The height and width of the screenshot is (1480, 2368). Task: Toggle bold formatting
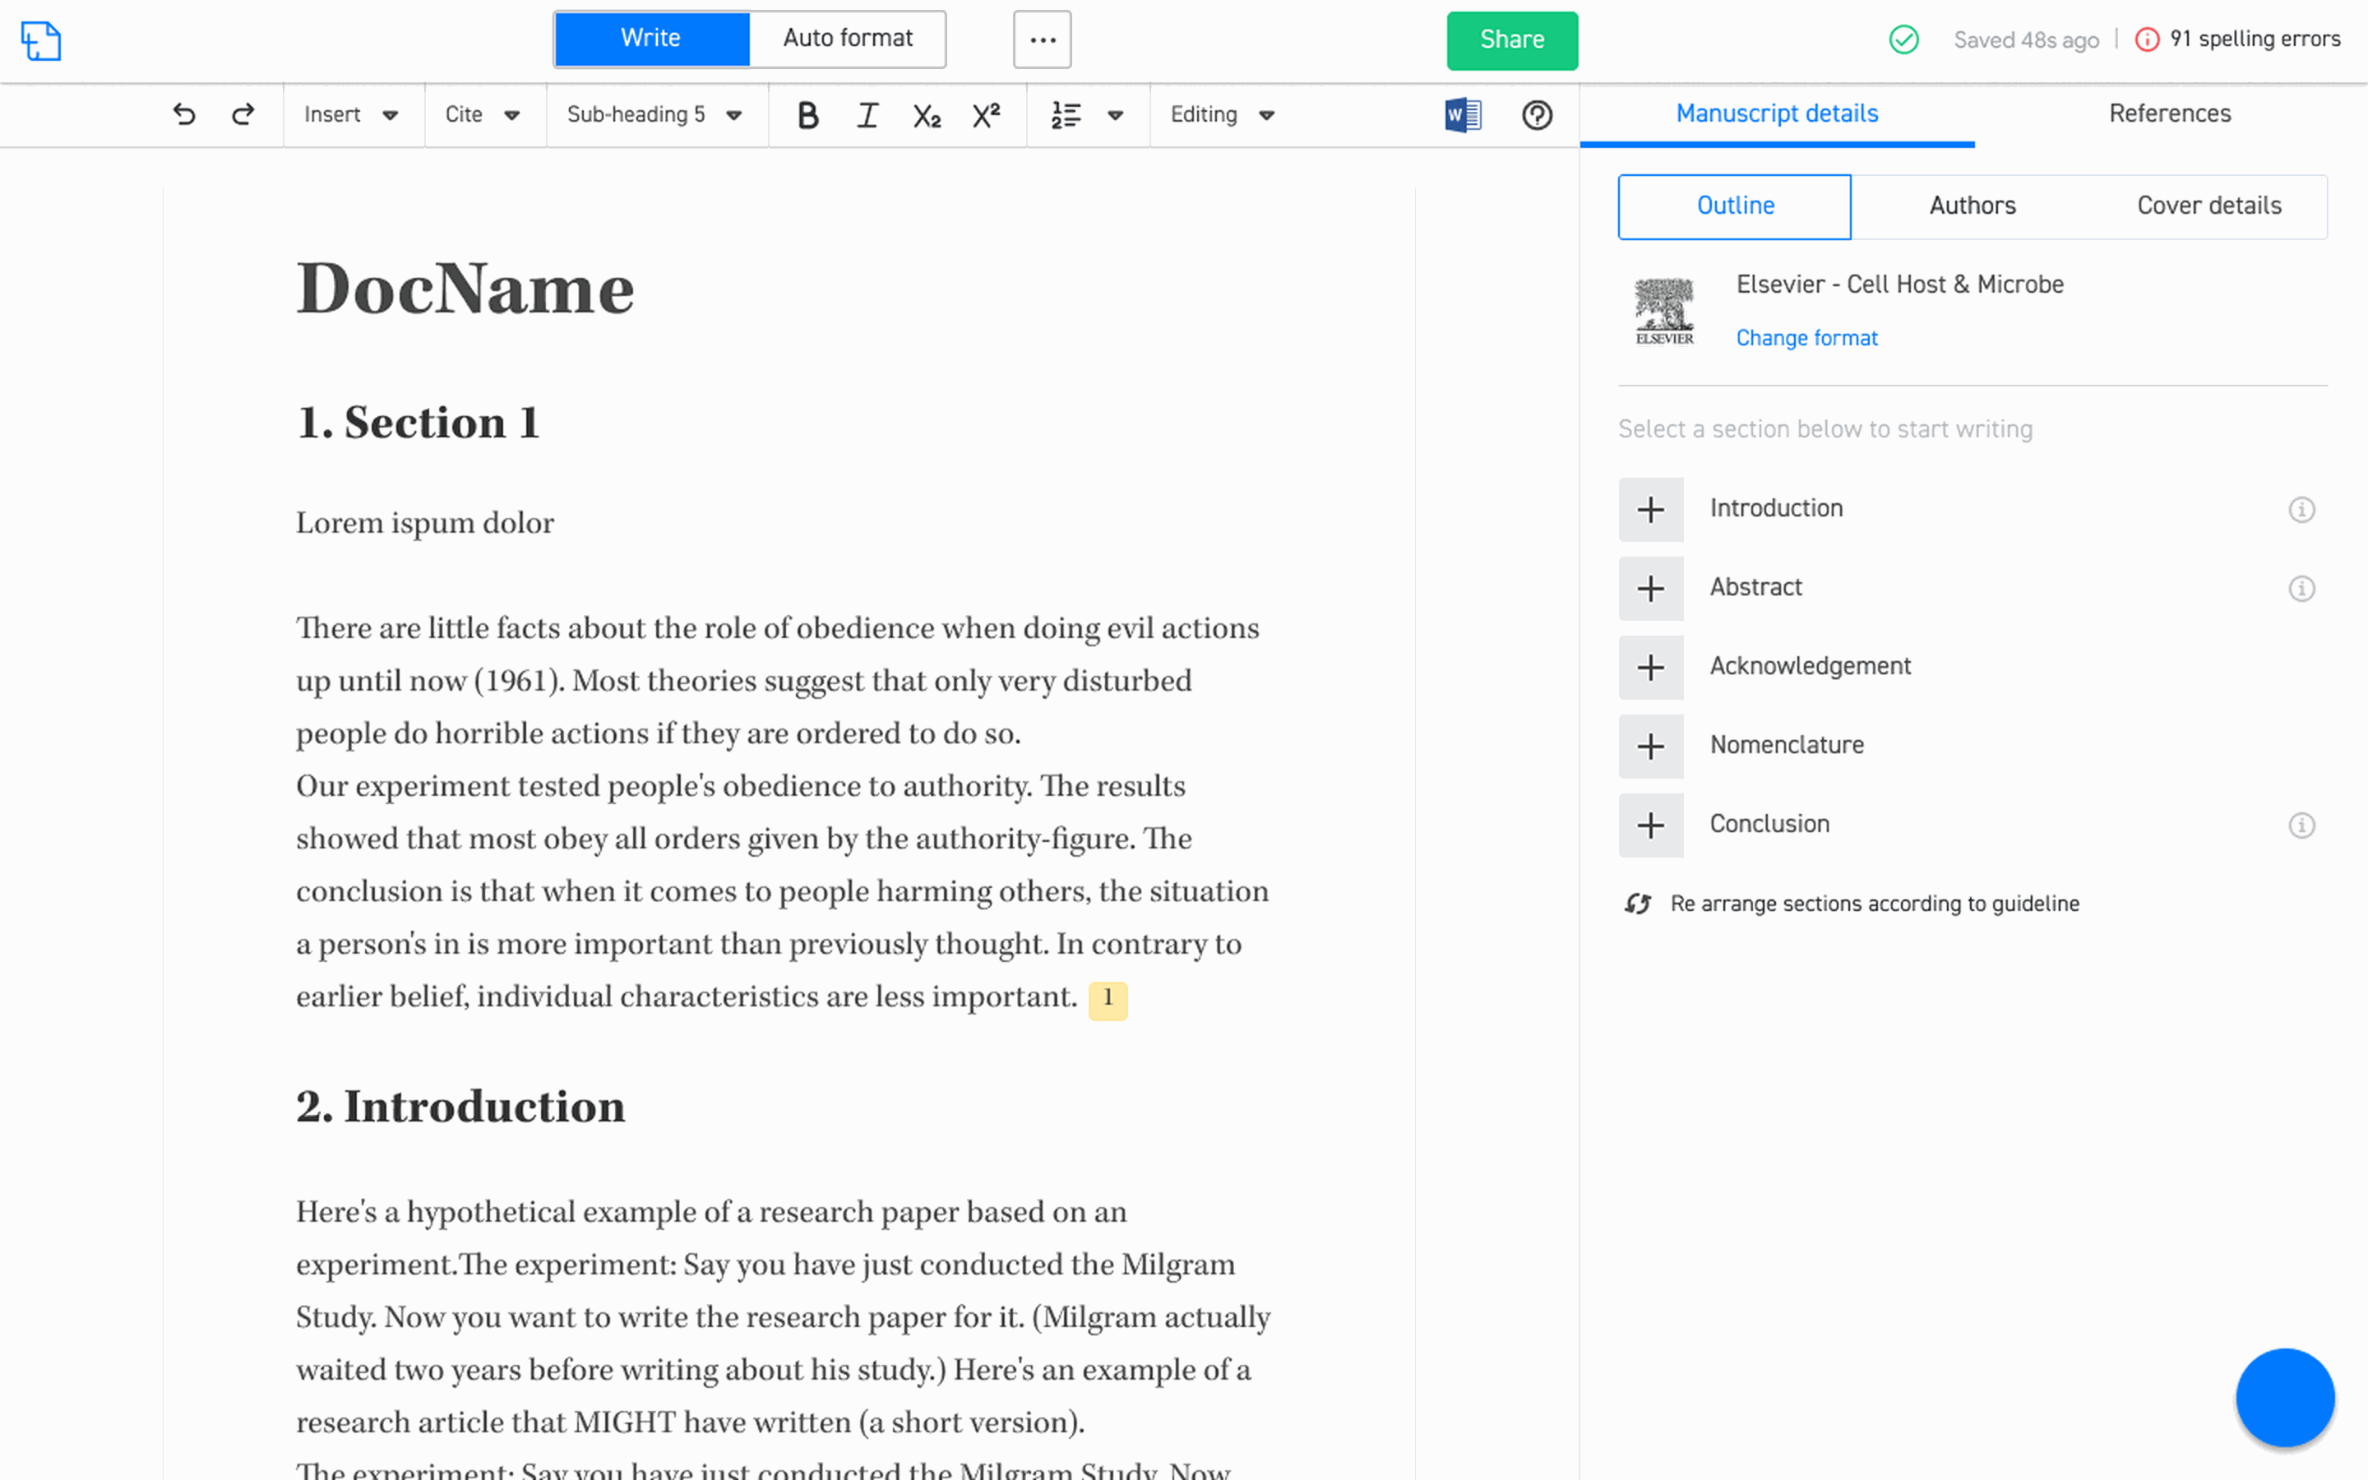pos(807,115)
